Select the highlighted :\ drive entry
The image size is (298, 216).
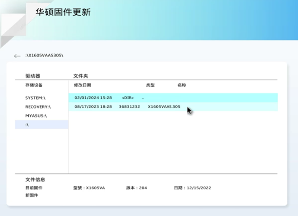[x=42, y=125]
